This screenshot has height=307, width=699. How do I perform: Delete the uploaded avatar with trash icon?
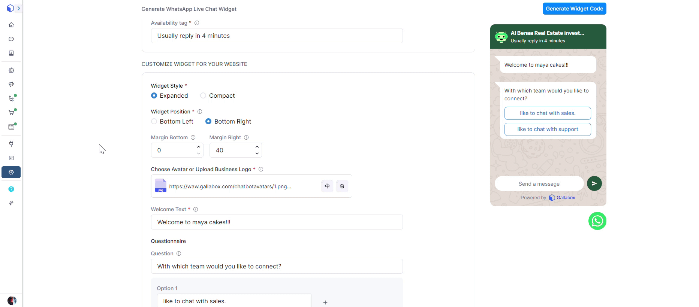342,186
